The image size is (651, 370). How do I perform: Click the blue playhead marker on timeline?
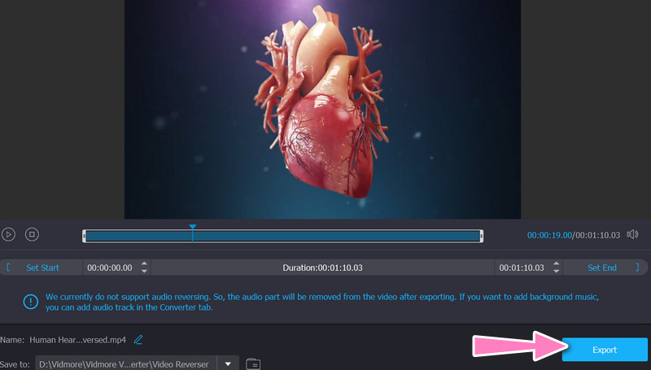coord(193,228)
